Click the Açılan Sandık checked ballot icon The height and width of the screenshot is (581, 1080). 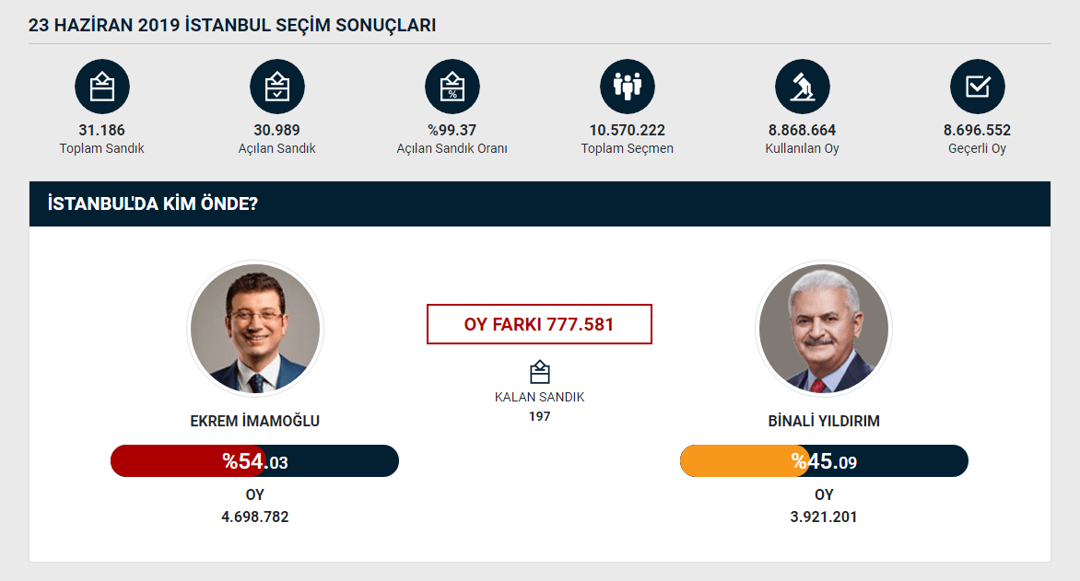[276, 87]
